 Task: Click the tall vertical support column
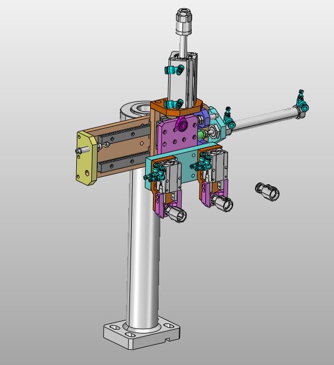point(144,247)
